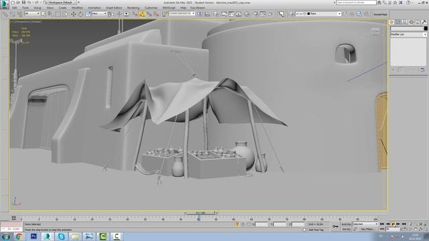Open the Modify tab in command panel
The height and width of the screenshot is (241, 429).
398,22
